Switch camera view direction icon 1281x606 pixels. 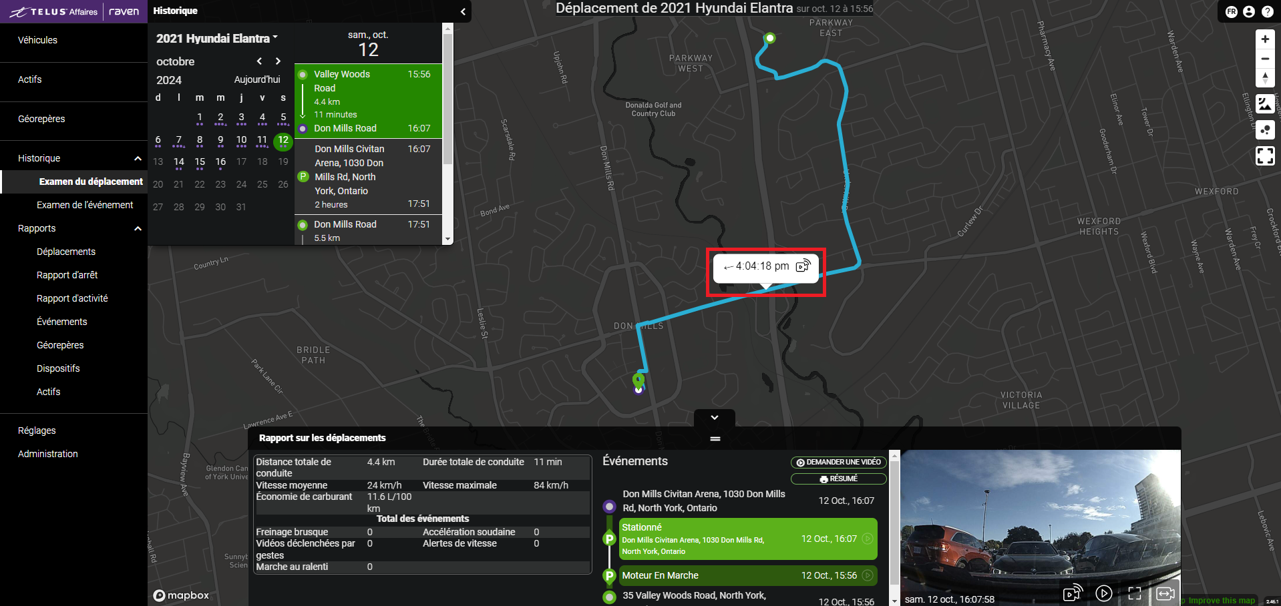click(x=1165, y=593)
